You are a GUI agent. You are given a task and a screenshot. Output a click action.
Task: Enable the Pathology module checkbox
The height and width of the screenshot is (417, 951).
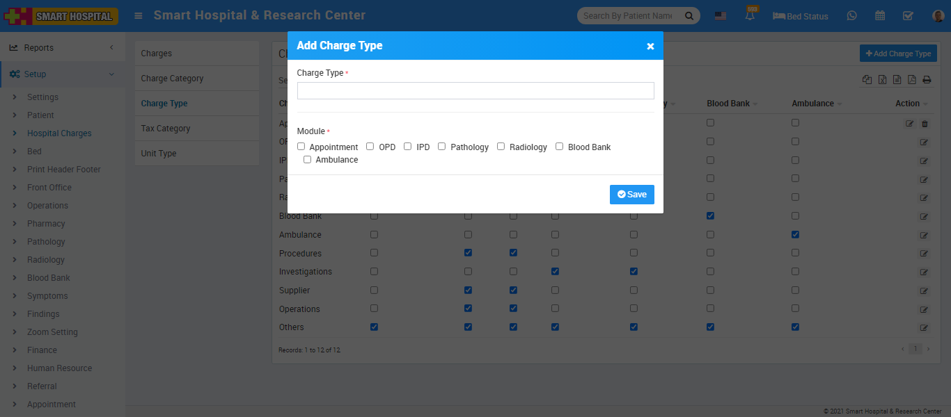(442, 147)
